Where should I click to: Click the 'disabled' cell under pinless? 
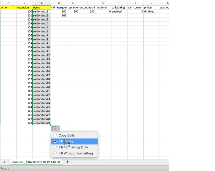(152, 12)
